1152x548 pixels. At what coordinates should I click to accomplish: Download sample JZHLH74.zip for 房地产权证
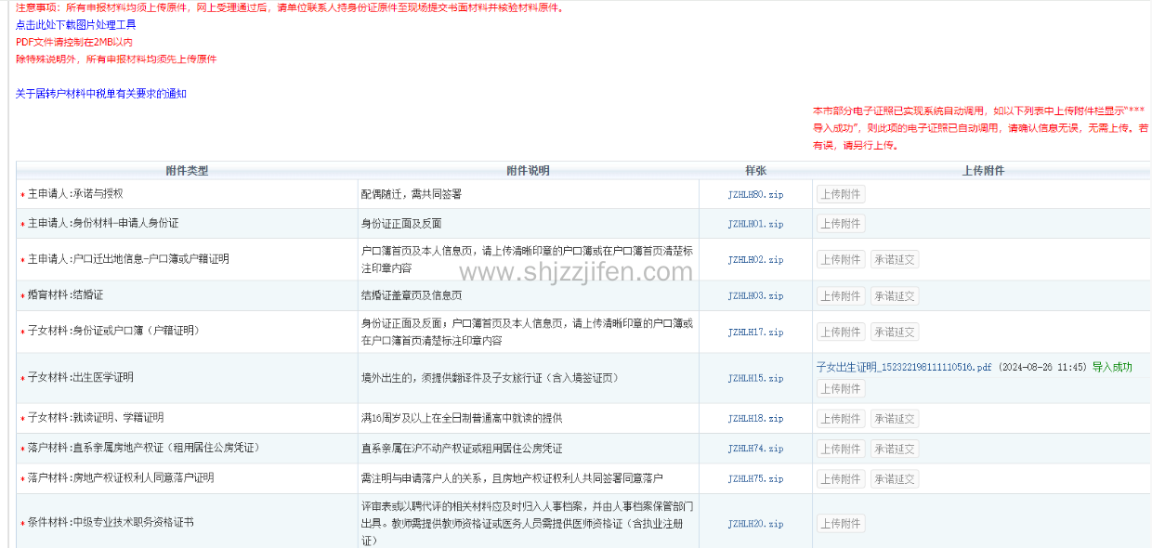pos(755,450)
